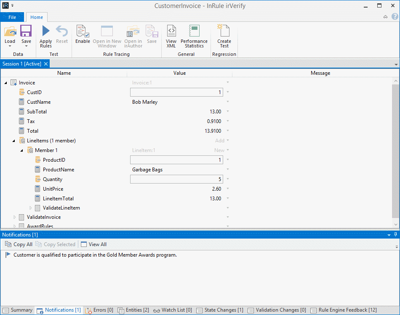Run Apply Rules play button
The image size is (400, 315).
click(x=46, y=31)
